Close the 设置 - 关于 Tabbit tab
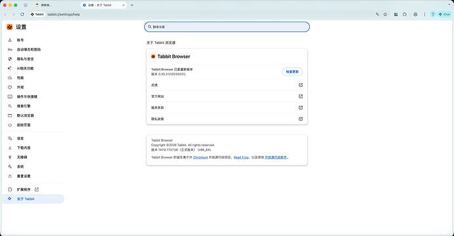 [123, 5]
